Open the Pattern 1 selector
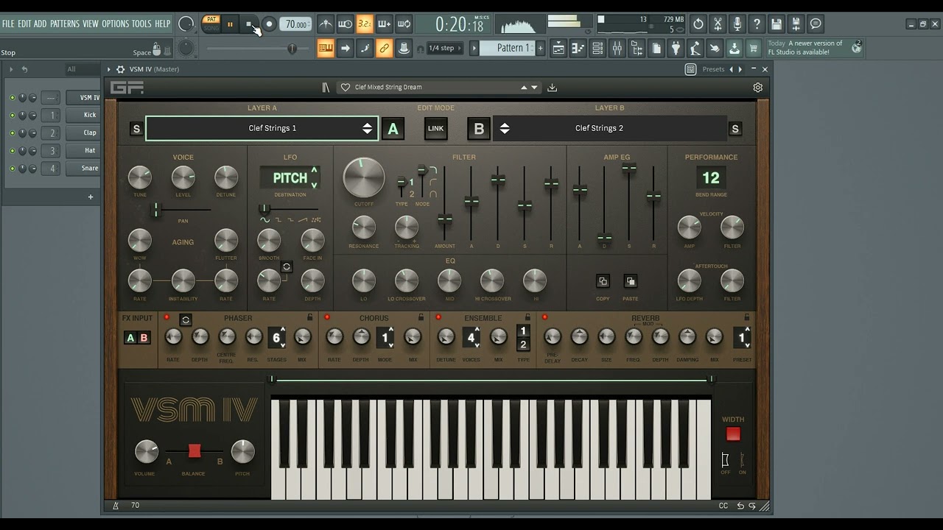Image resolution: width=943 pixels, height=530 pixels. [x=507, y=49]
